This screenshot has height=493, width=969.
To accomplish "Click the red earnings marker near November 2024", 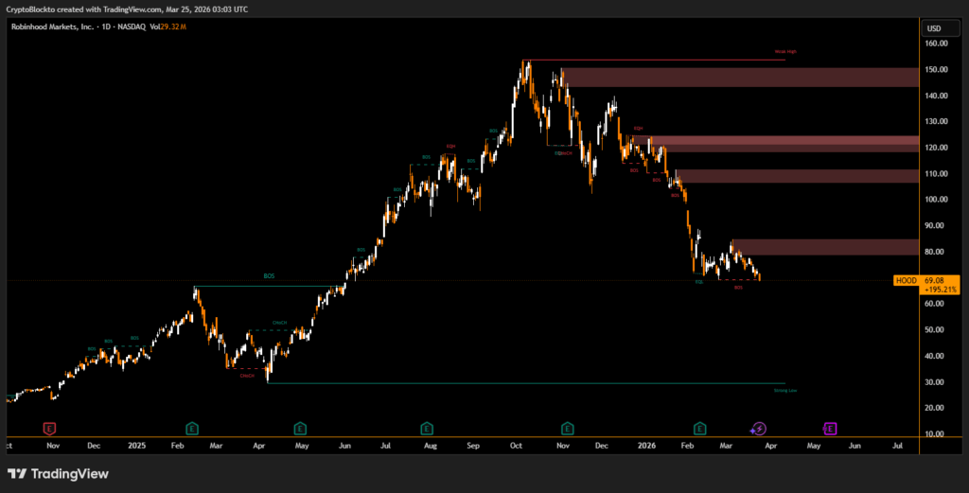I will click(x=49, y=429).
